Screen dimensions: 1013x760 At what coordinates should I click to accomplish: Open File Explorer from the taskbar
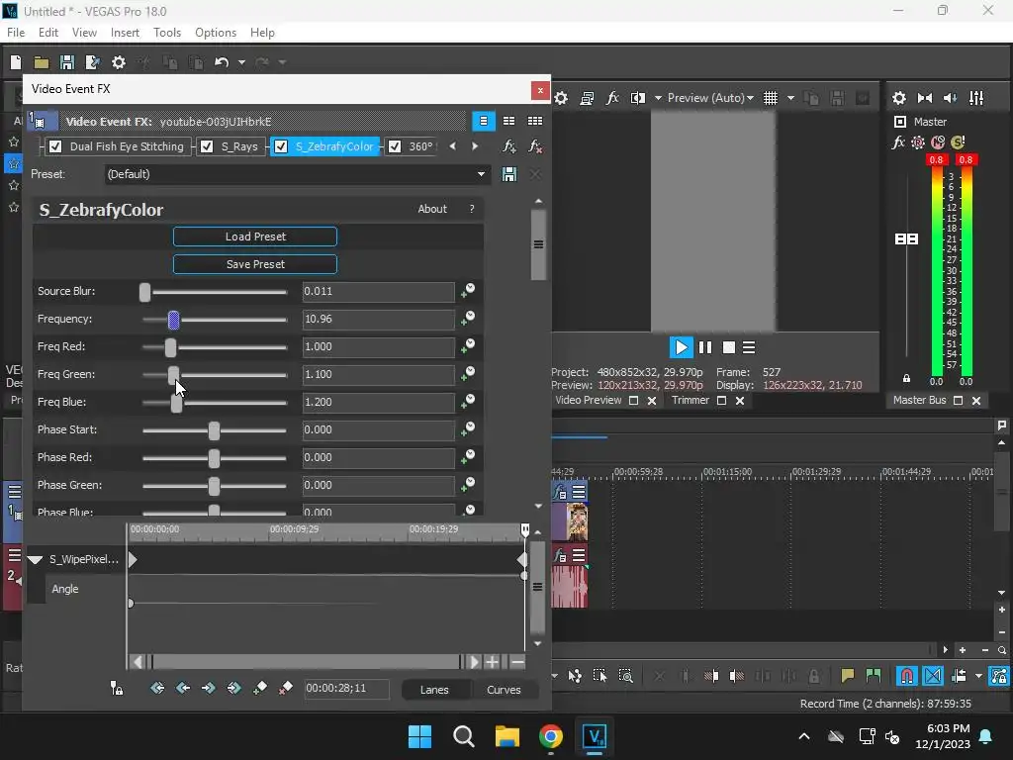click(507, 736)
